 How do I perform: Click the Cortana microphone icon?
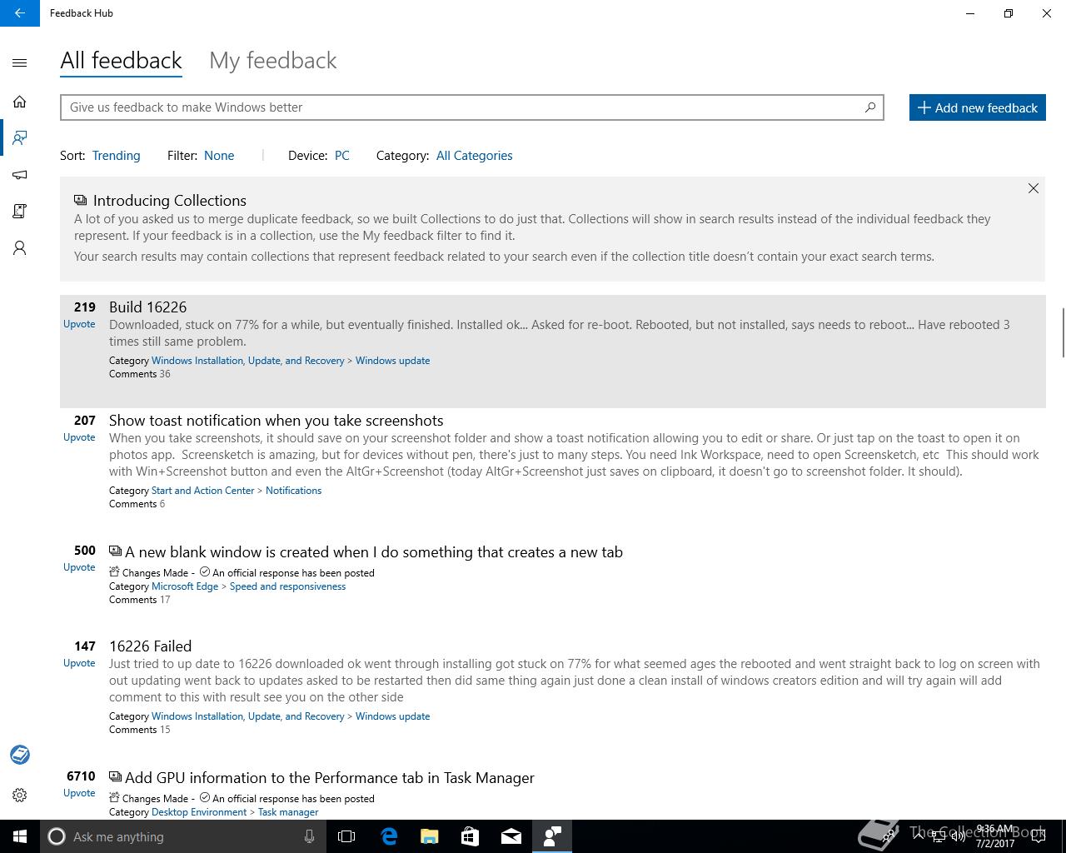309,836
